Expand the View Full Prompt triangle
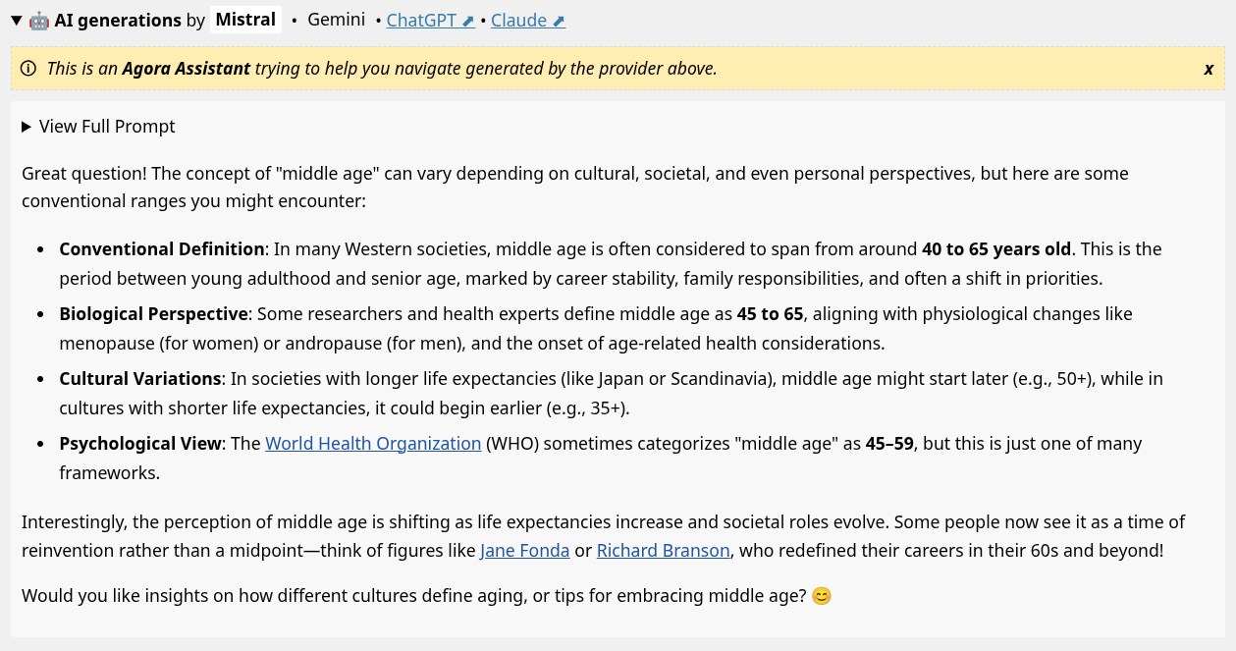The image size is (1236, 651). tap(27, 127)
